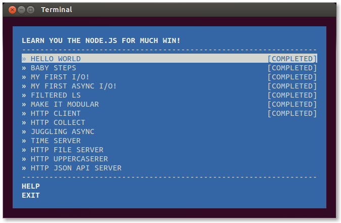The image size is (341, 223).
Task: Click the EXIT option
Action: tap(31, 195)
